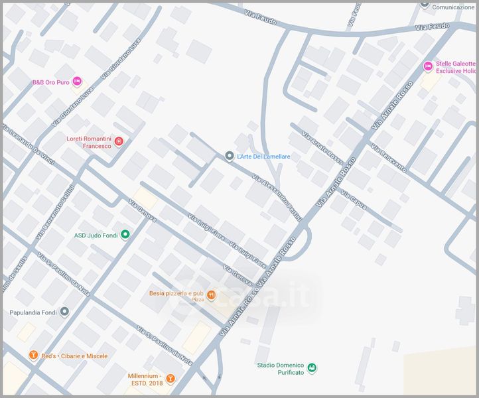This screenshot has height=398, width=479.
Task: Click the Besia pizzeria e pub label
Action: 176,293
